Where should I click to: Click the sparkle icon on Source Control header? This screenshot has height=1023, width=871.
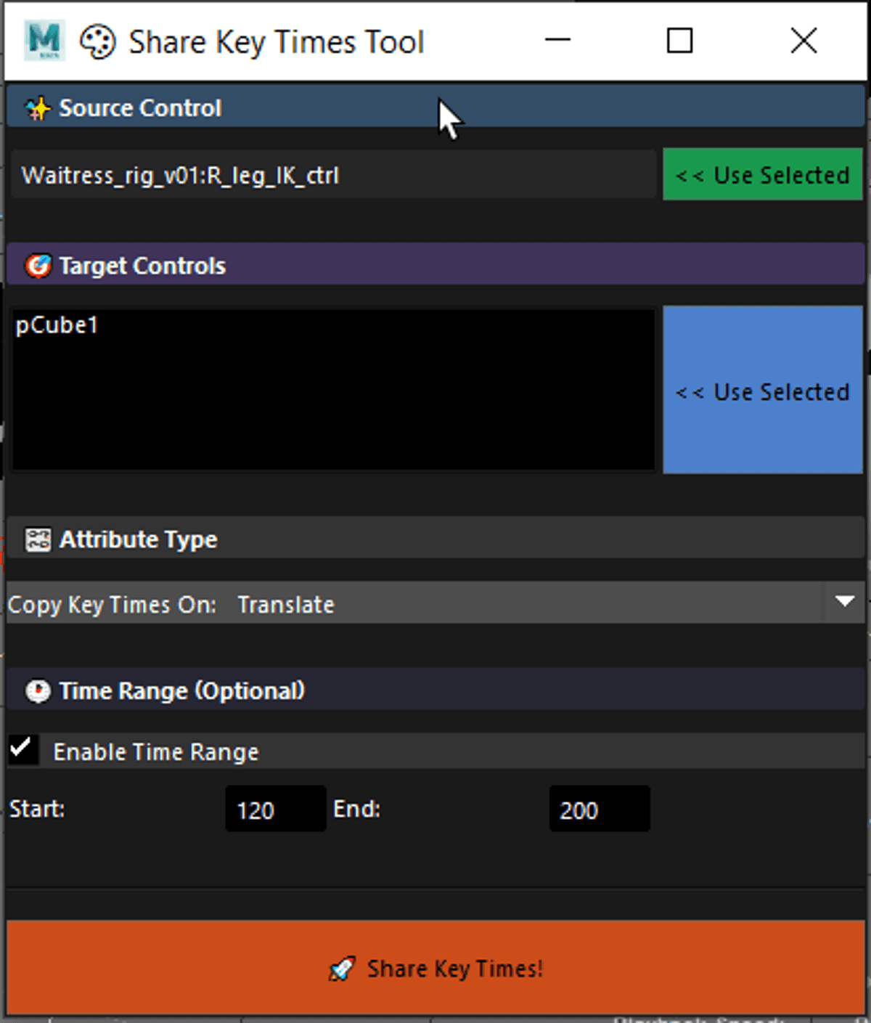coord(38,109)
